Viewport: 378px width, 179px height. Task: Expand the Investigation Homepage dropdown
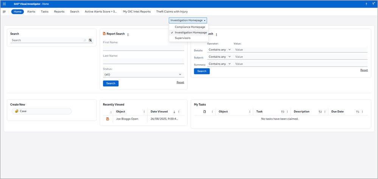point(188,20)
